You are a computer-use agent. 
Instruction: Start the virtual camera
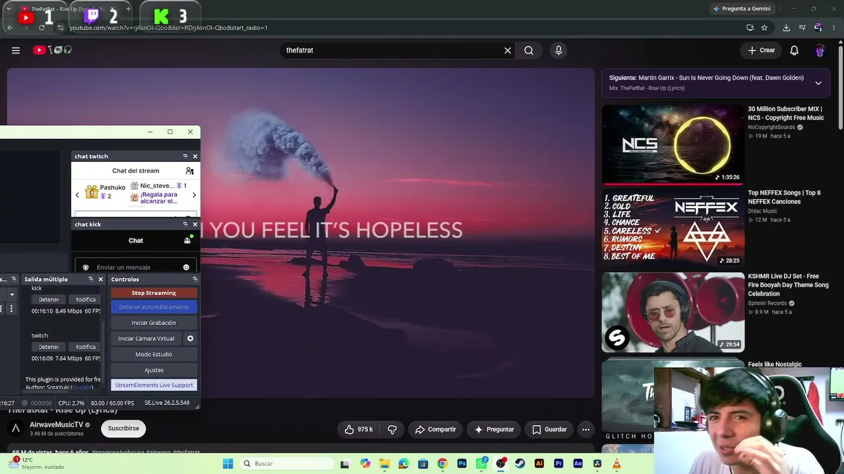tap(146, 338)
